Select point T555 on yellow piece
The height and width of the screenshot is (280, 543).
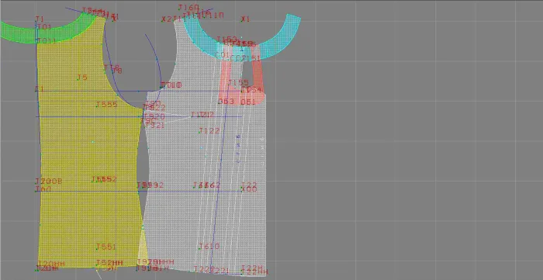[107, 105]
